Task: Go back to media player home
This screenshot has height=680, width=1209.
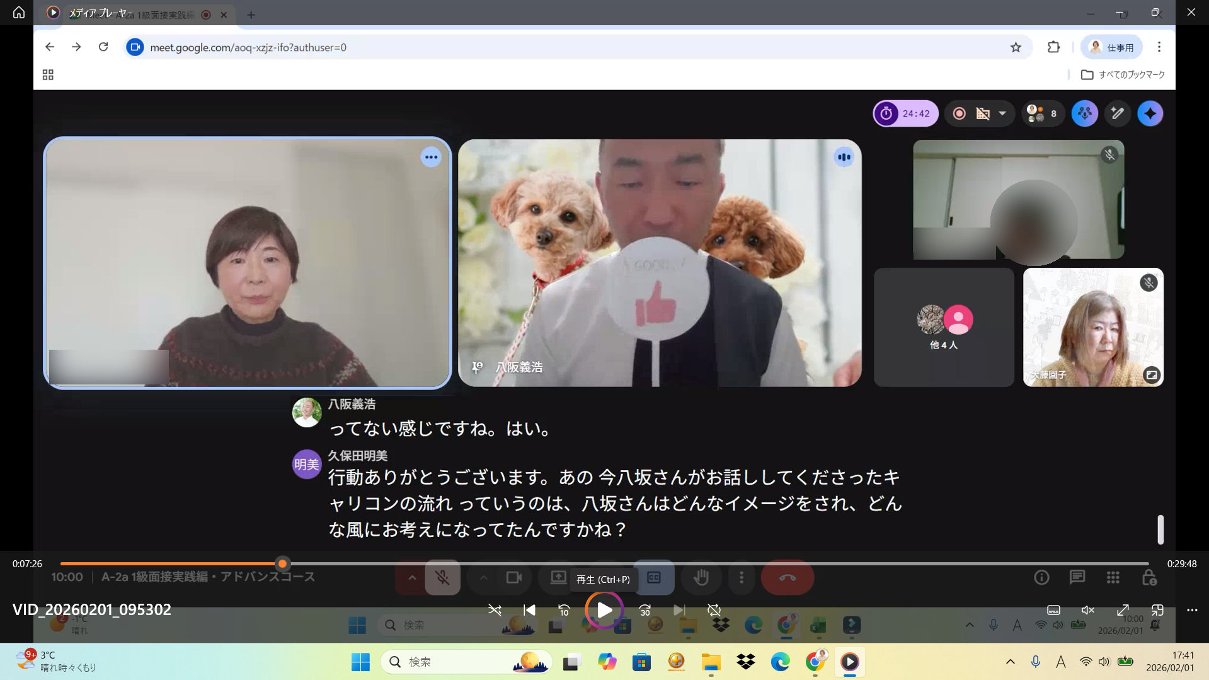Action: point(19,13)
